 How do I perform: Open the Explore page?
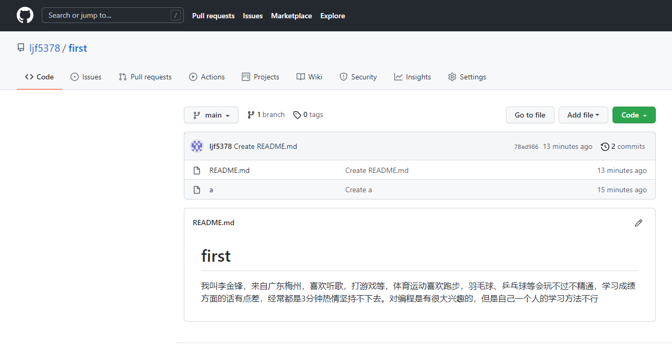333,16
